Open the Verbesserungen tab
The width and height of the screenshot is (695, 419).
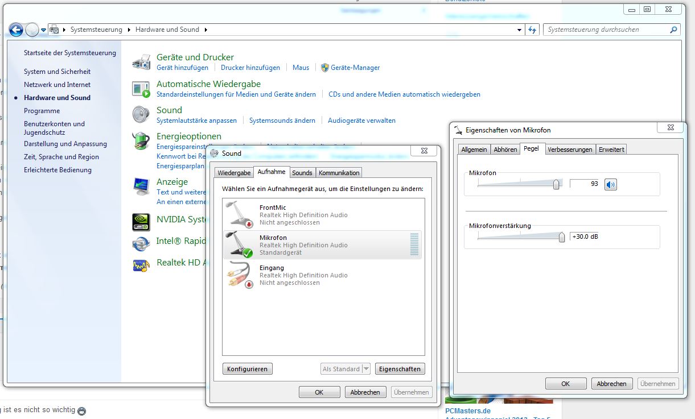coord(570,150)
